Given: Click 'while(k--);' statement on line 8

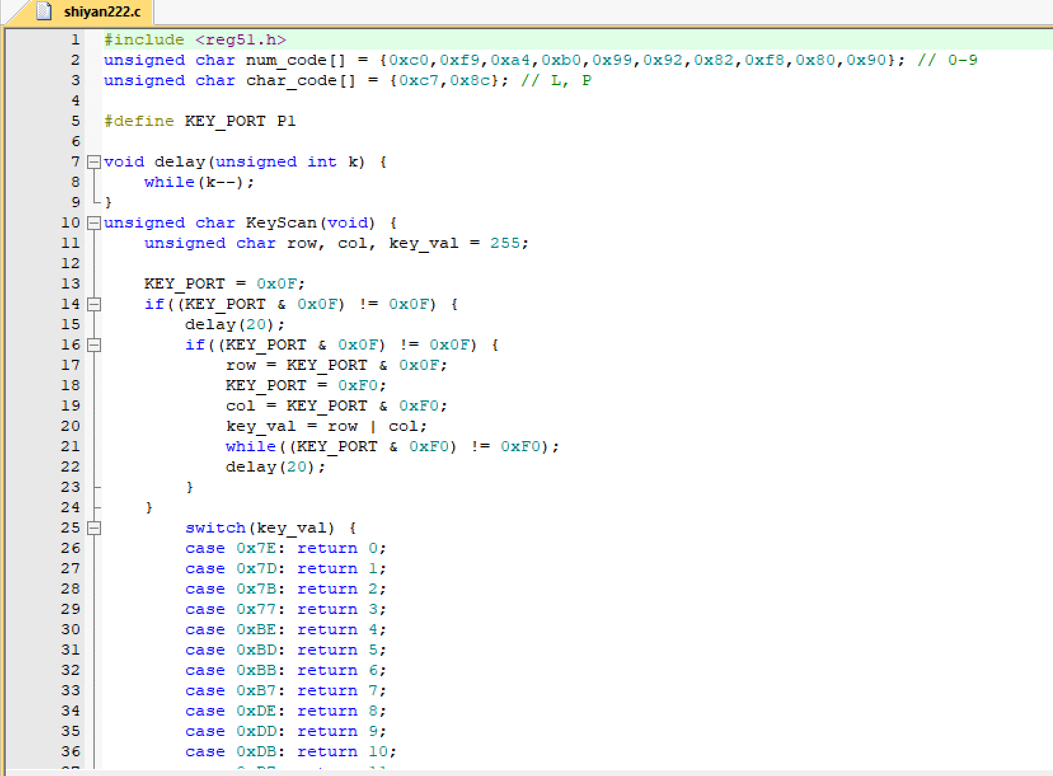Looking at the screenshot, I should [200, 182].
